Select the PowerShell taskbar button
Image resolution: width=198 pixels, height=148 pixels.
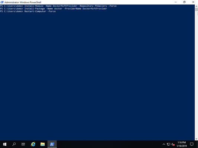52,144
